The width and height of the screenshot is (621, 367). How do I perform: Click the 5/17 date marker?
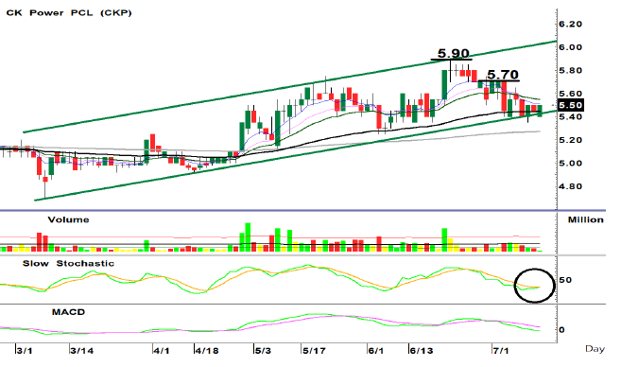(314, 351)
